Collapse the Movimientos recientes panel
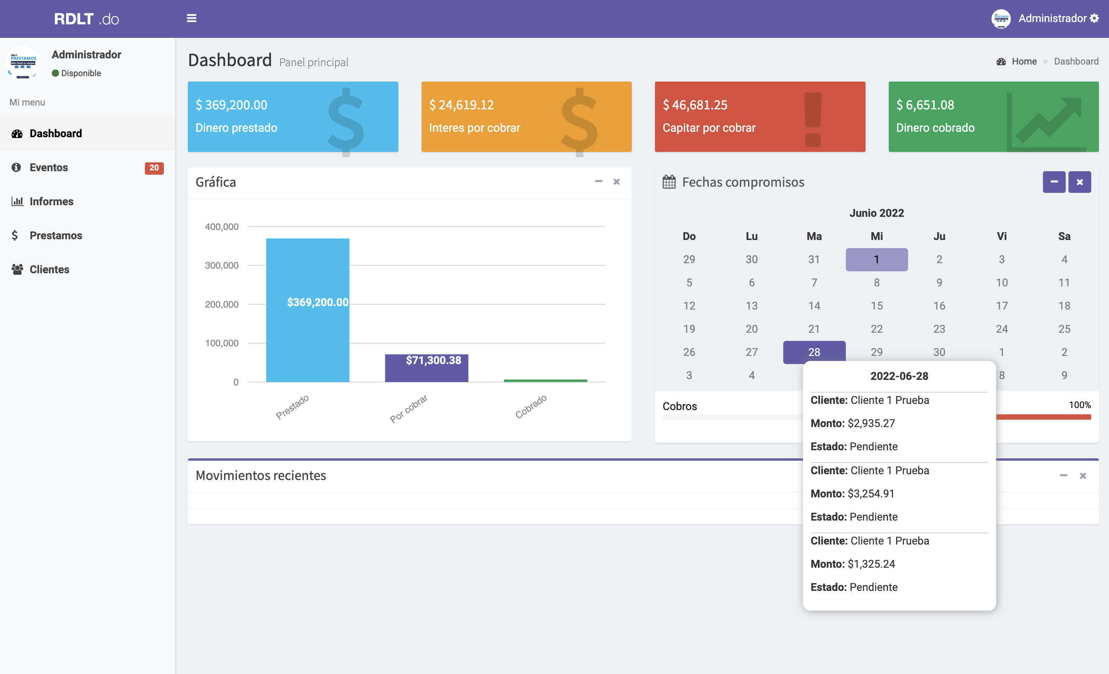The height and width of the screenshot is (674, 1109). (1063, 475)
